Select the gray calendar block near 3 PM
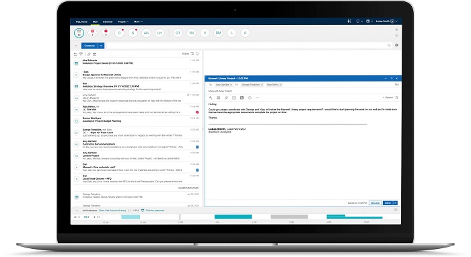This screenshot has height=257, width=471. tap(289, 217)
